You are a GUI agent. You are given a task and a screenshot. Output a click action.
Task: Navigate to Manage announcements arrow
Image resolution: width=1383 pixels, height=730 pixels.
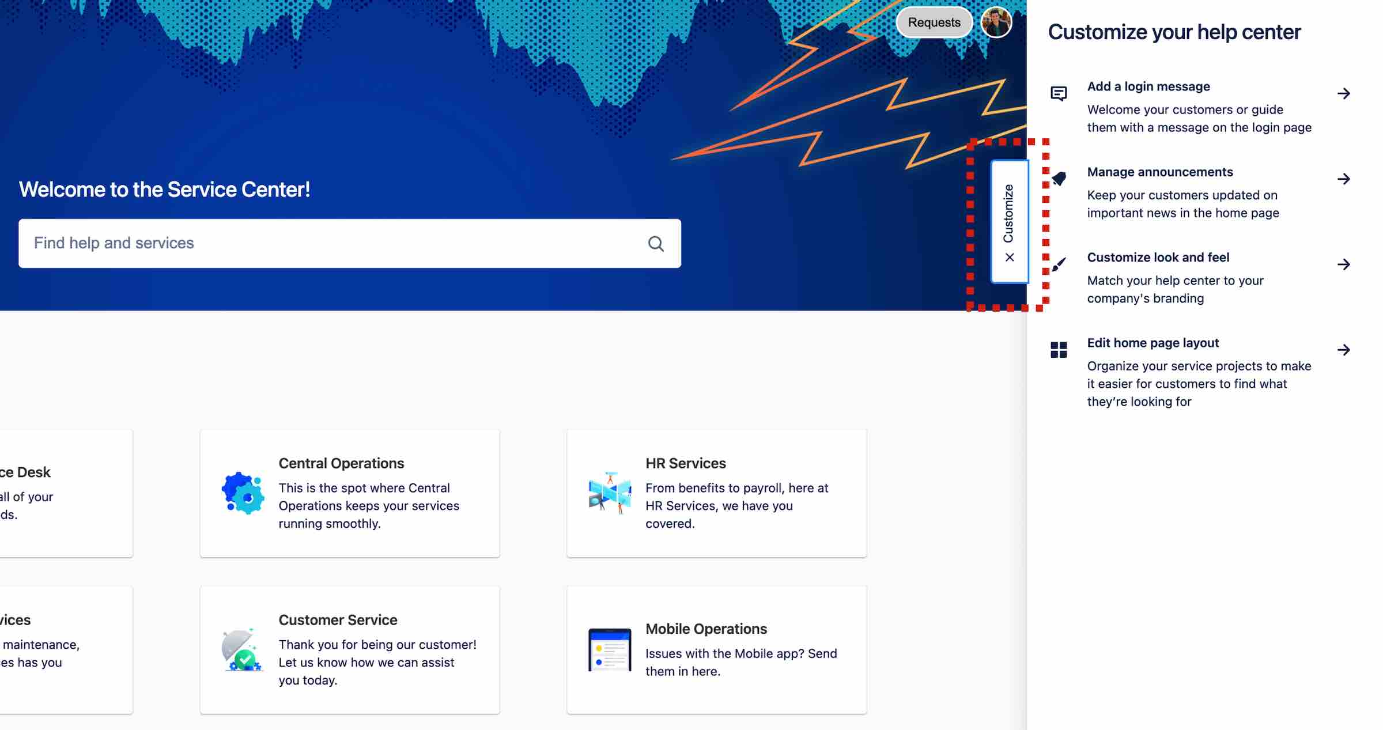(1343, 179)
